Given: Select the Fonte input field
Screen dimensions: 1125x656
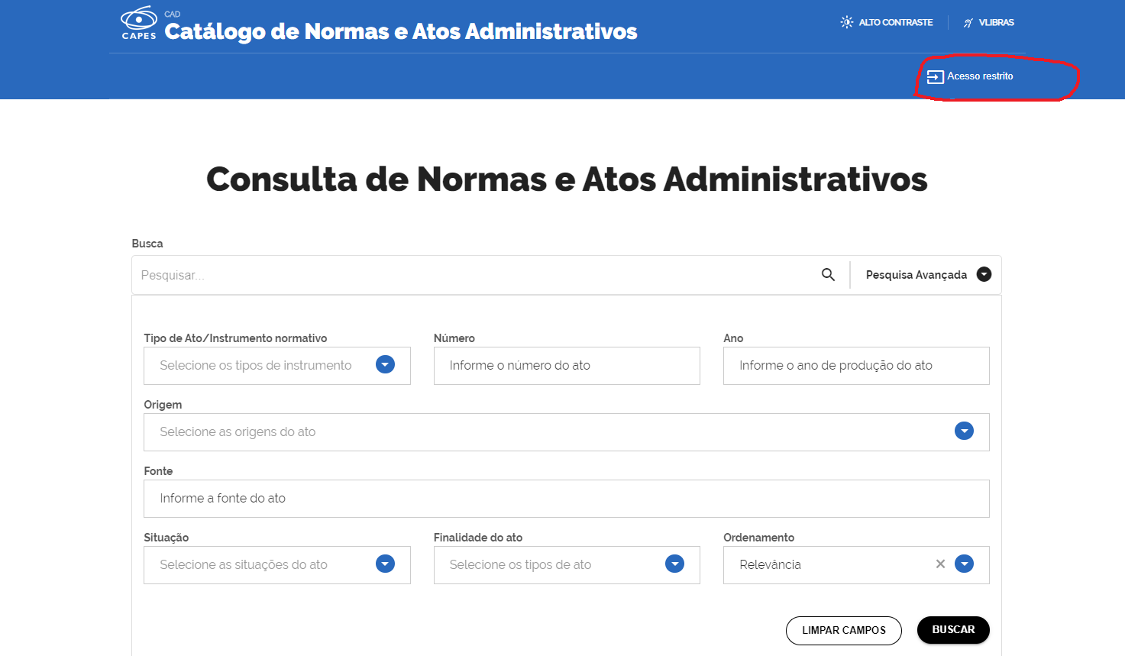Looking at the screenshot, I should [x=566, y=499].
